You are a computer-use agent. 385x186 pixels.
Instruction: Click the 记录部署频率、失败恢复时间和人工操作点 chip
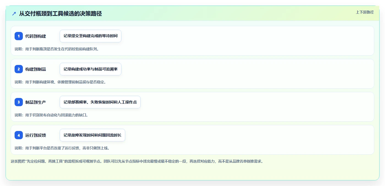tap(100, 102)
